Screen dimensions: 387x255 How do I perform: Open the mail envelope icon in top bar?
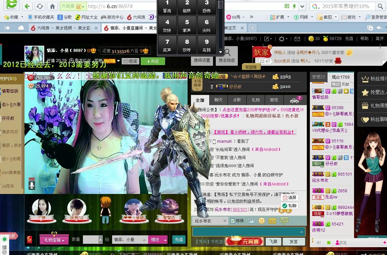[x=297, y=39]
